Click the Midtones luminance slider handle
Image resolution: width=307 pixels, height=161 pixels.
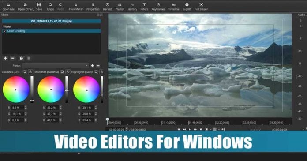(67, 90)
